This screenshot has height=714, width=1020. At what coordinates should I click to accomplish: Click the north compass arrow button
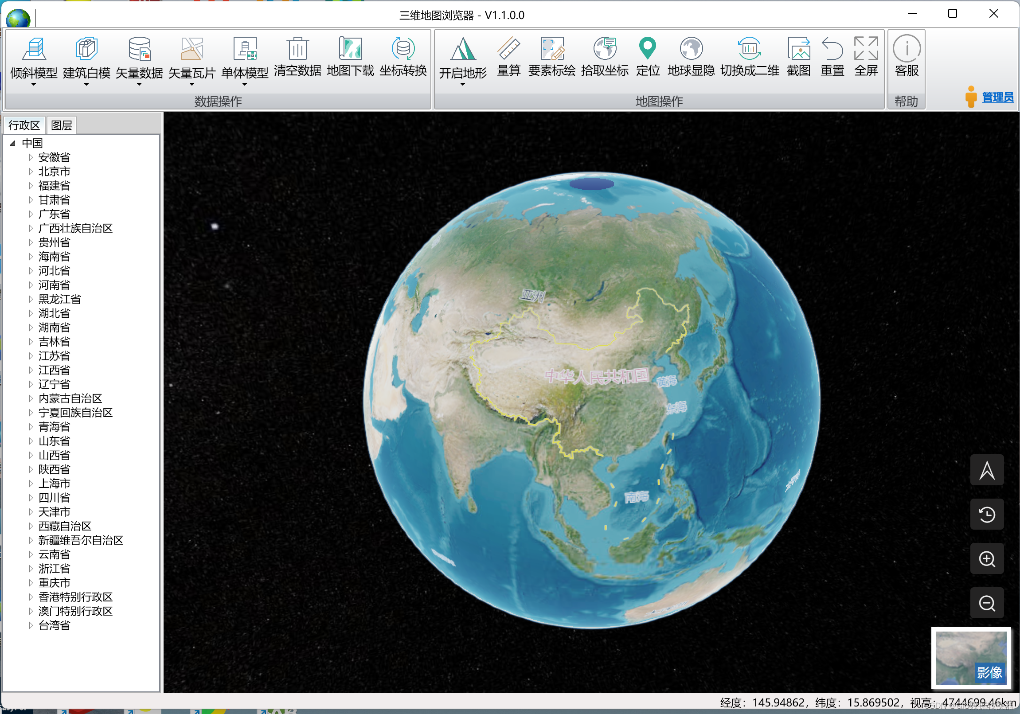[986, 470]
